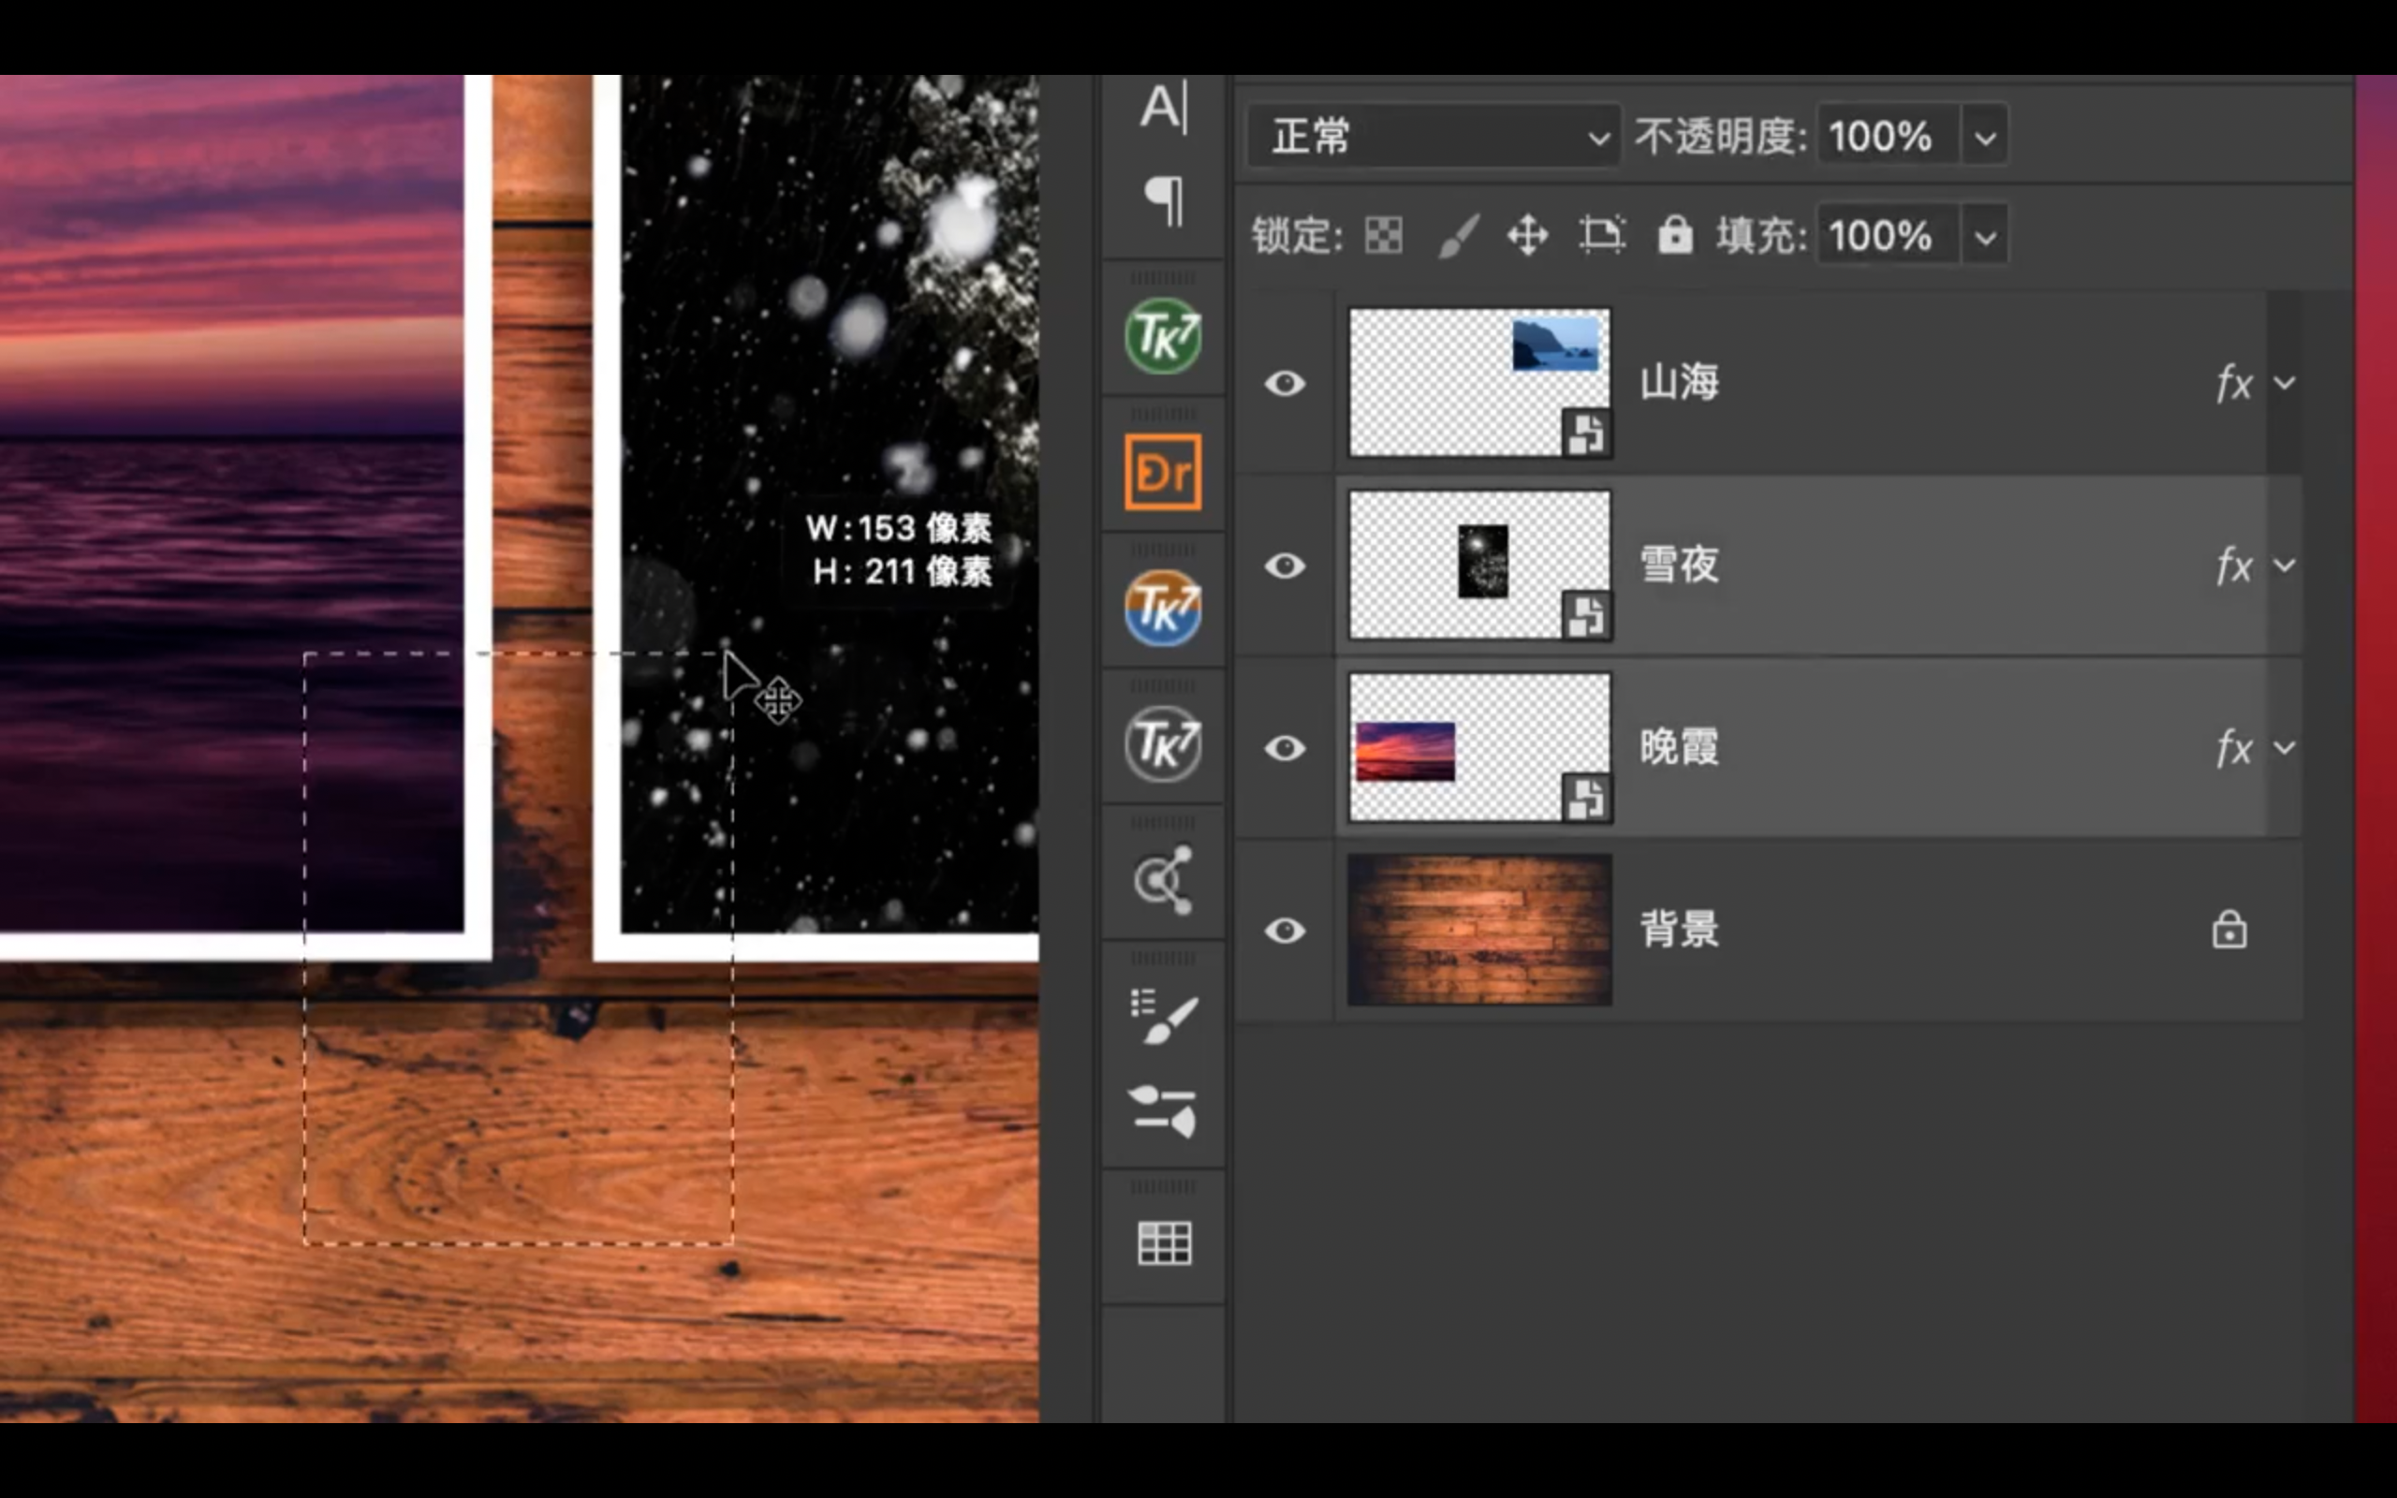This screenshot has width=2397, height=1498.
Task: Click the lock icon on 背景 layer
Action: [2228, 931]
